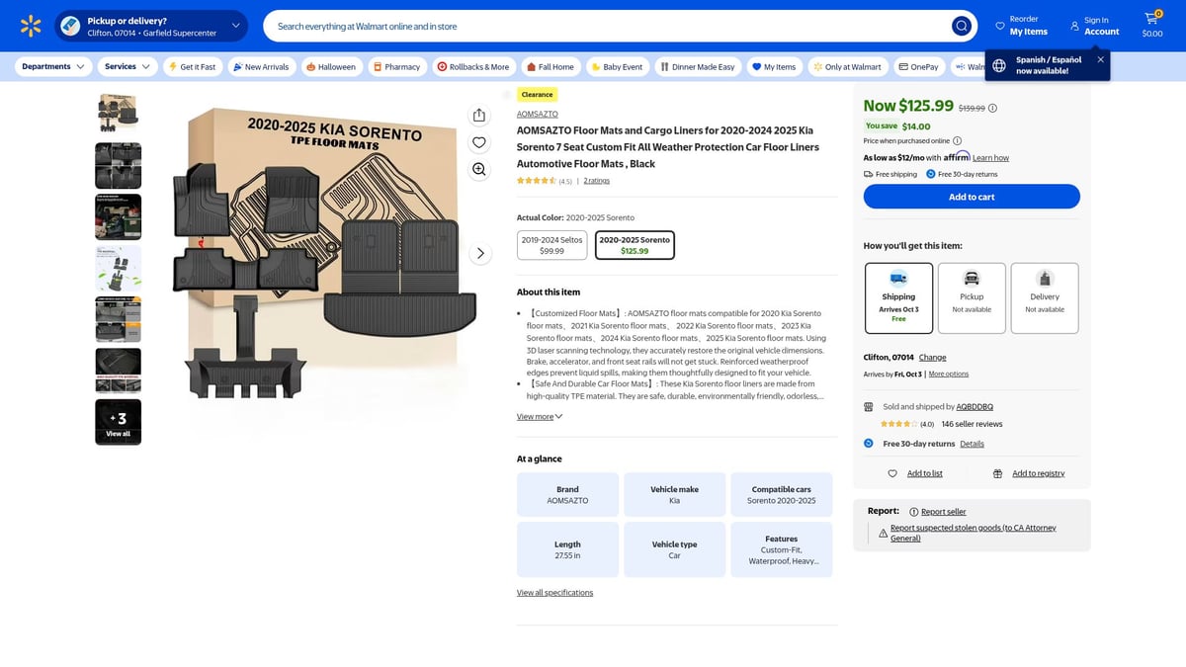Viewport: 1186px width, 667px height.
Task: Click the info icon next to Report
Action: pyautogui.click(x=912, y=511)
